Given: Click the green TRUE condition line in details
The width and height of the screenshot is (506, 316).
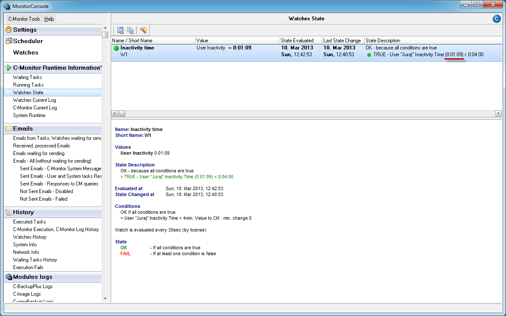Looking at the screenshot, I should (177, 177).
